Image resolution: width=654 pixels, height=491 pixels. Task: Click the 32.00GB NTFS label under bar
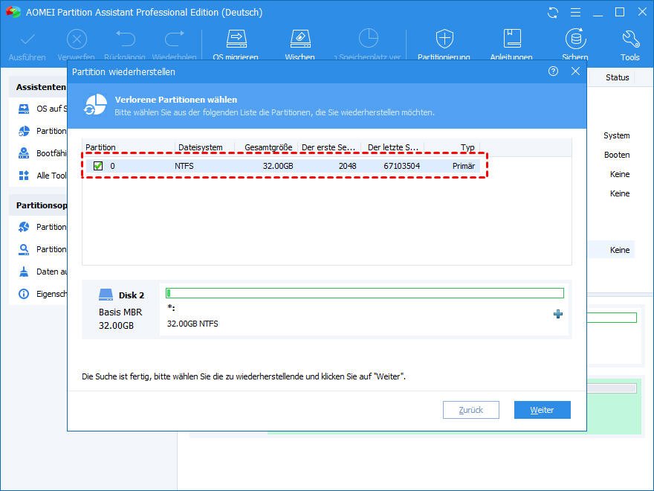point(192,324)
